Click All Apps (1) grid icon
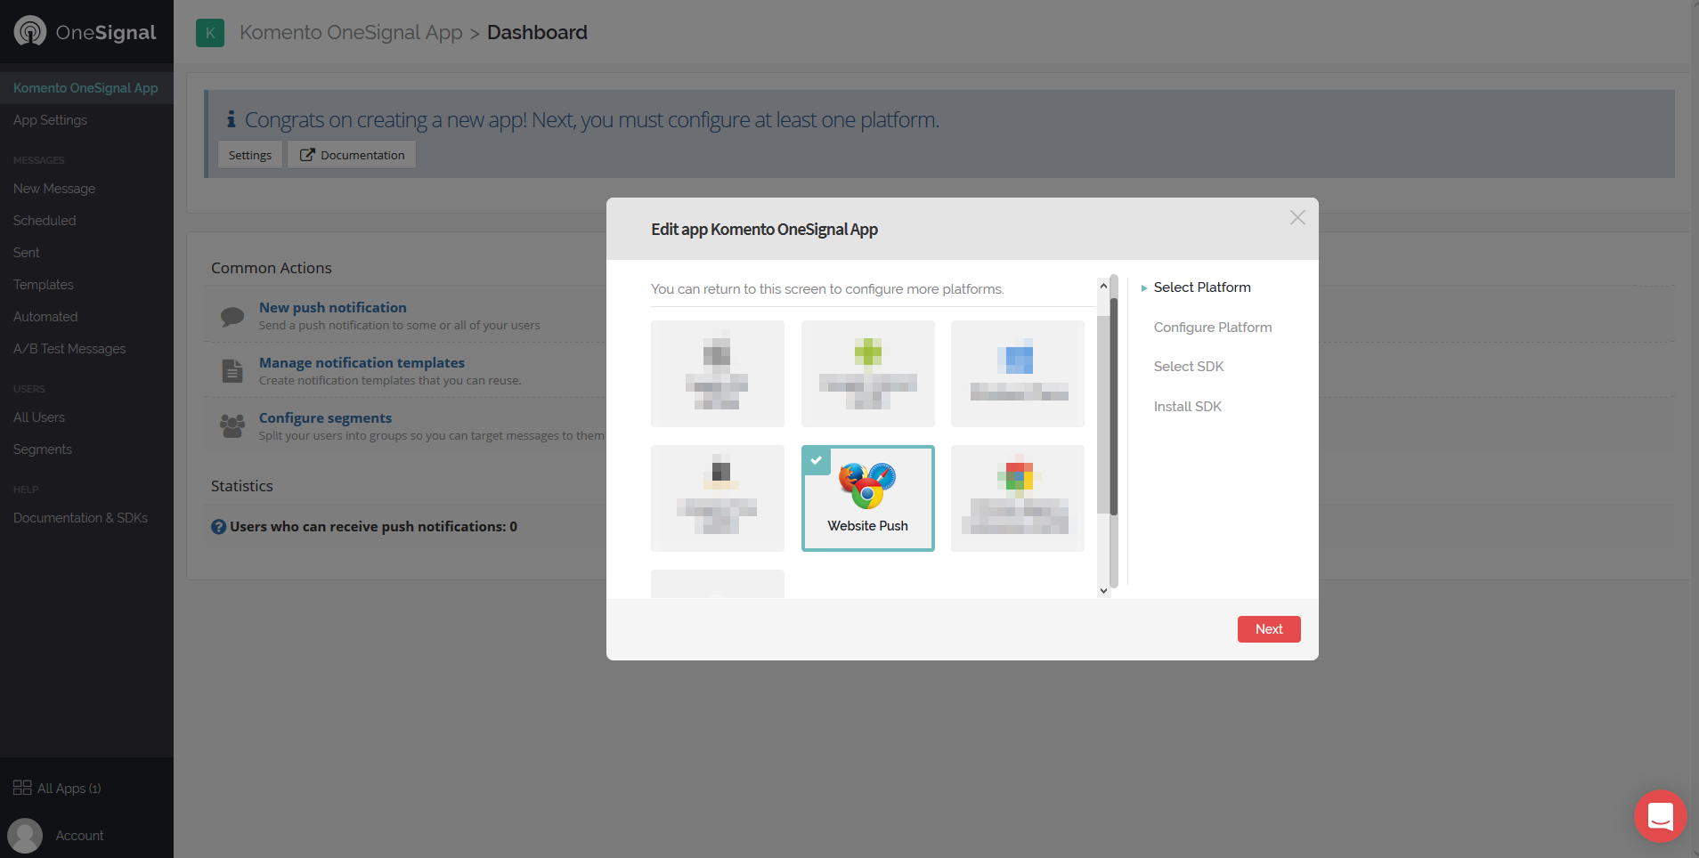The width and height of the screenshot is (1699, 858). (x=22, y=788)
